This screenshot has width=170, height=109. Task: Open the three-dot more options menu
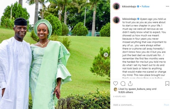click(168, 7)
